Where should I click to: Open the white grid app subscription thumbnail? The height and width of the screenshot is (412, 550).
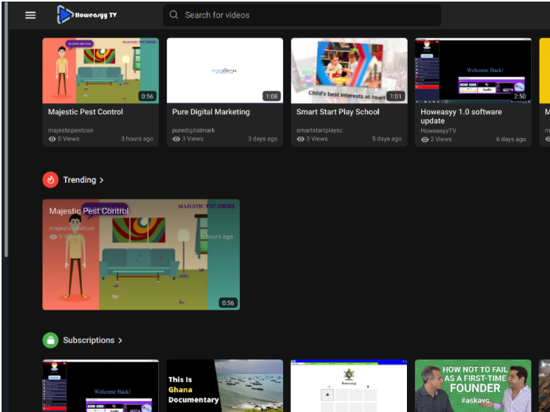(x=349, y=386)
